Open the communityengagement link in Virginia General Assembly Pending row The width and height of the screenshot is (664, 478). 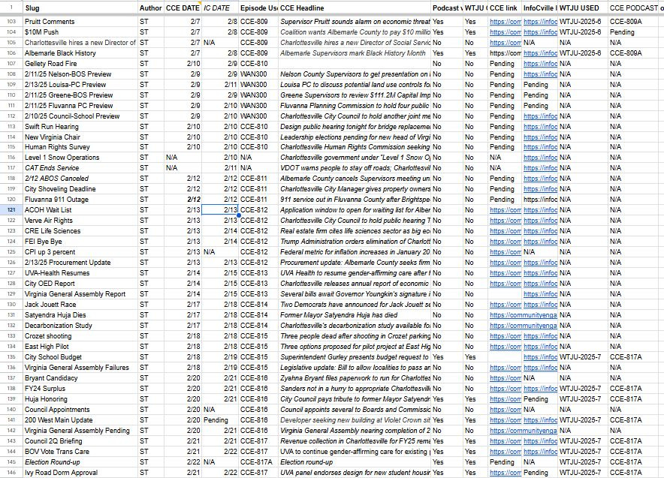(x=523, y=431)
